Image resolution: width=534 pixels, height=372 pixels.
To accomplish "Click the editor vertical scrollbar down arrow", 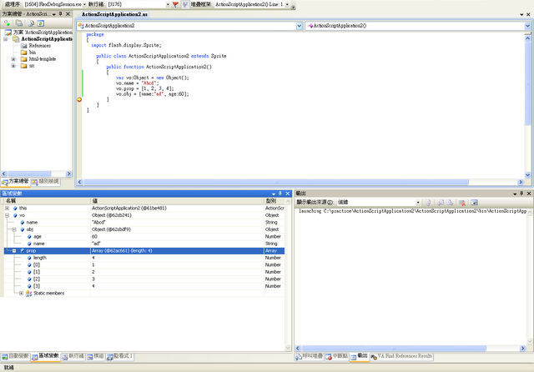I will [x=528, y=175].
